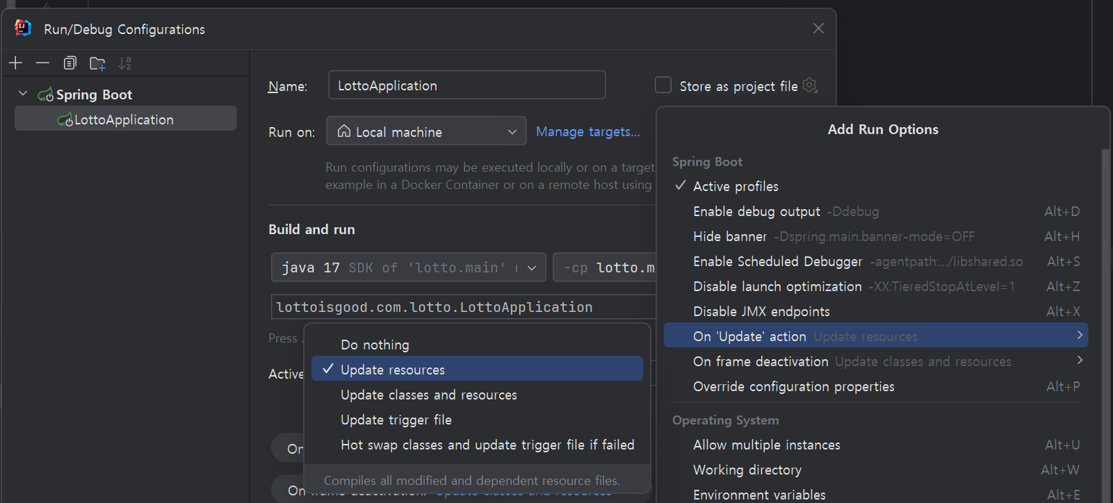The height and width of the screenshot is (503, 1113).
Task: Add a new run configuration with plus icon
Action: (15, 63)
